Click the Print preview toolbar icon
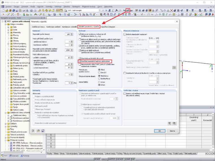This screenshot has height=161, width=215. 27,10
